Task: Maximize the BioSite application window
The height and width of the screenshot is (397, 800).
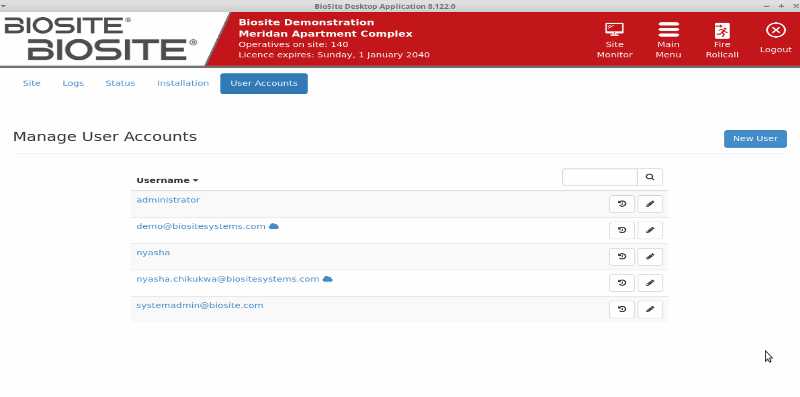Action: tap(781, 6)
